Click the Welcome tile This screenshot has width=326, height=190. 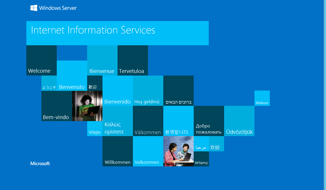tap(42, 61)
